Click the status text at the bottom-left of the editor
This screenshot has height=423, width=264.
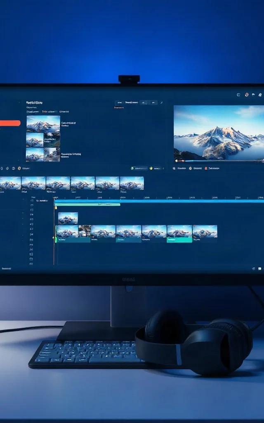point(7,269)
